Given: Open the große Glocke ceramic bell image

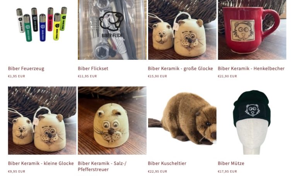Looking at the screenshot, I should pos(182,30).
